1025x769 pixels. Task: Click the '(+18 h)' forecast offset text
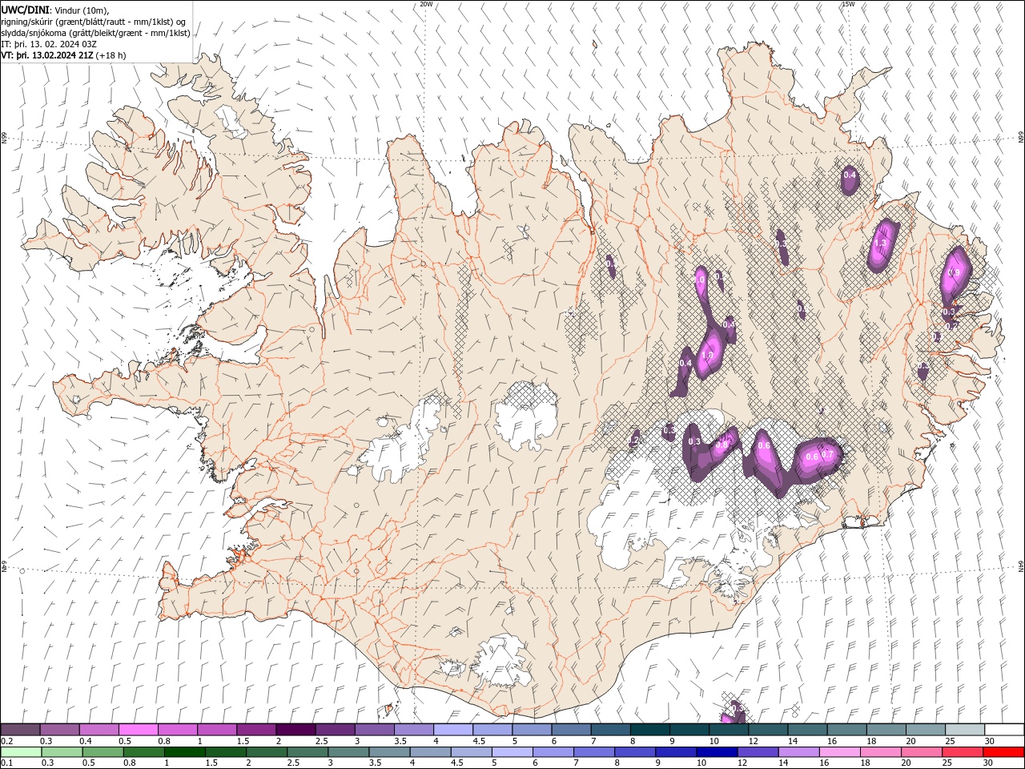point(111,55)
